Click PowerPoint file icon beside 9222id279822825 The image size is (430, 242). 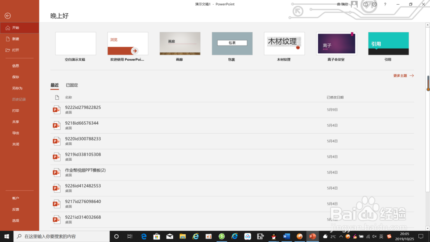click(56, 110)
